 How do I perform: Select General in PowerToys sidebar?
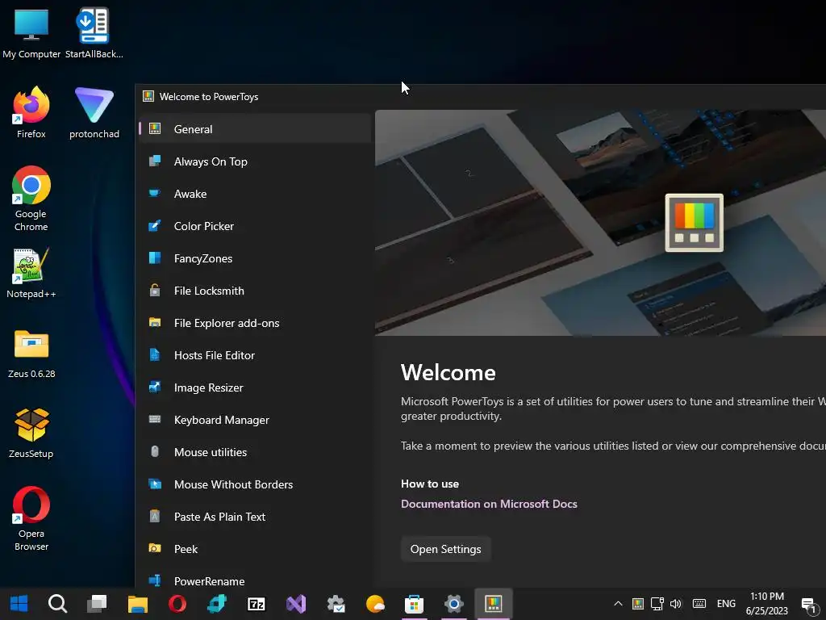pos(255,128)
